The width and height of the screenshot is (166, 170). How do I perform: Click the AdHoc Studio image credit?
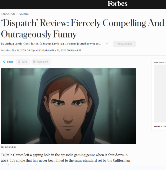coord(8,147)
